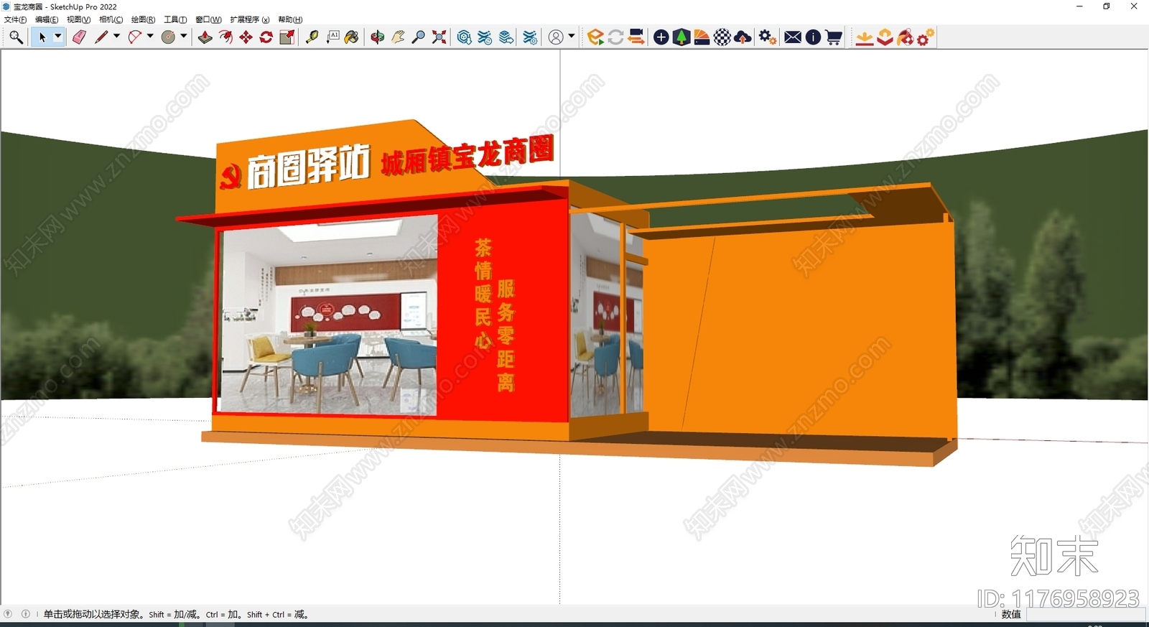1149x627 pixels.
Task: Open the 工具(T) menu
Action: pos(175,20)
